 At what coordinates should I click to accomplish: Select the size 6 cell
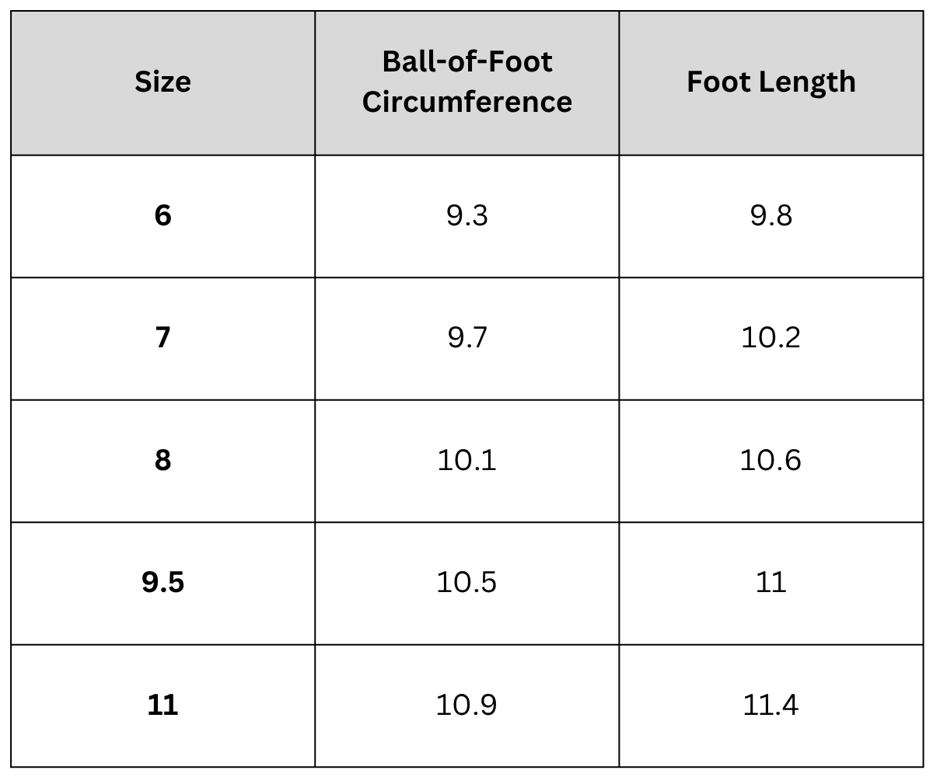click(x=162, y=215)
